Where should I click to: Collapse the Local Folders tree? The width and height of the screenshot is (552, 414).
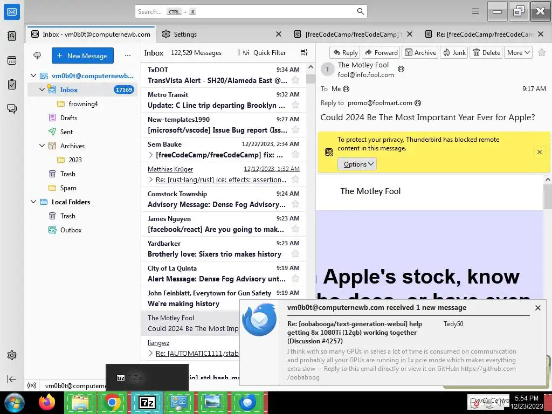click(x=33, y=202)
